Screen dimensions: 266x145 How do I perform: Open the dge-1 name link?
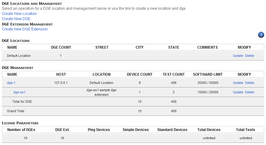coord(11,83)
